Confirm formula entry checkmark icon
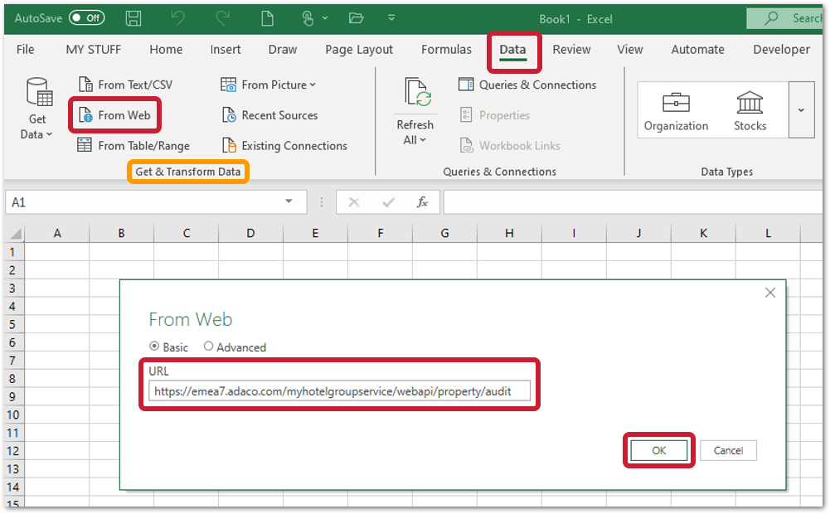The height and width of the screenshot is (514, 830). click(x=388, y=202)
